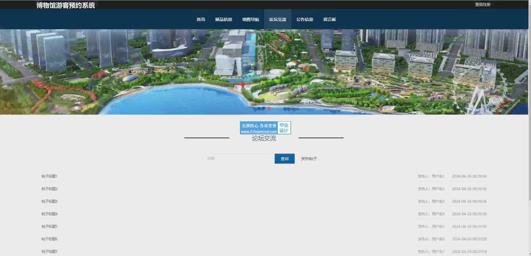
Task: Open post 帖子标题6
Action: coord(49,239)
